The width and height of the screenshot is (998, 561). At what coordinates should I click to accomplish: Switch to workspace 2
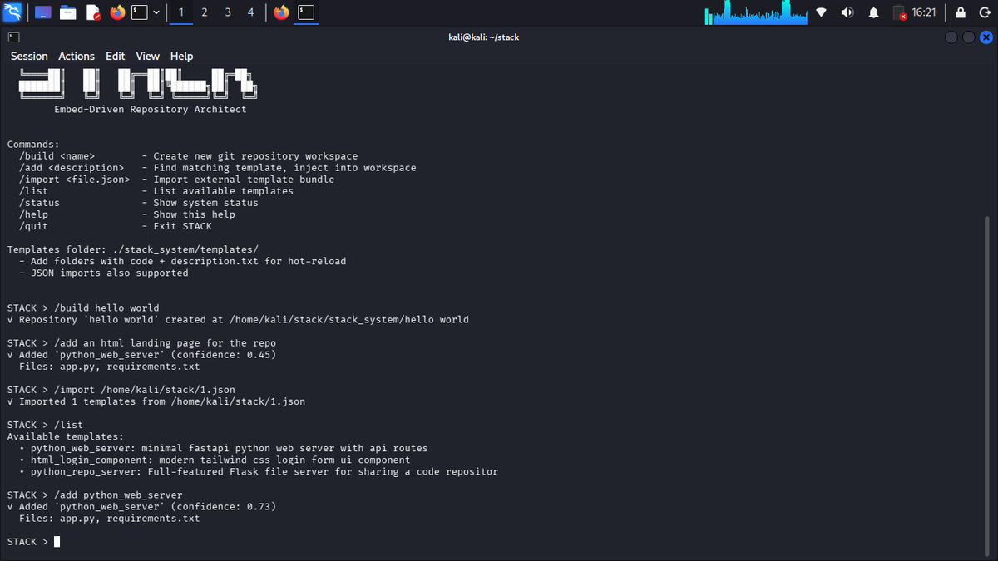point(205,12)
